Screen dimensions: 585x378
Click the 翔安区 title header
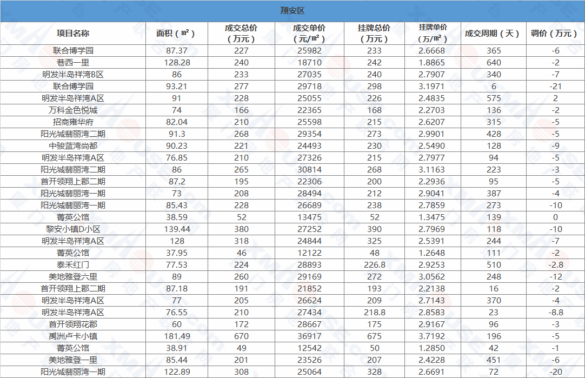tap(292, 10)
